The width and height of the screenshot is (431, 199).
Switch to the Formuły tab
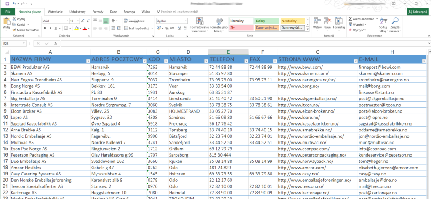[x=98, y=12]
